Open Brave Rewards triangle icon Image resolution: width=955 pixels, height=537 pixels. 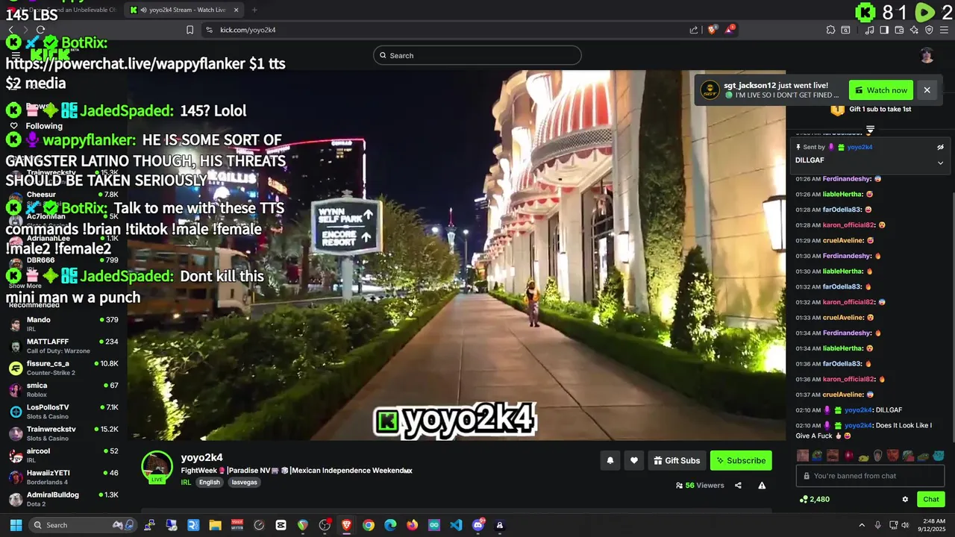pos(730,29)
